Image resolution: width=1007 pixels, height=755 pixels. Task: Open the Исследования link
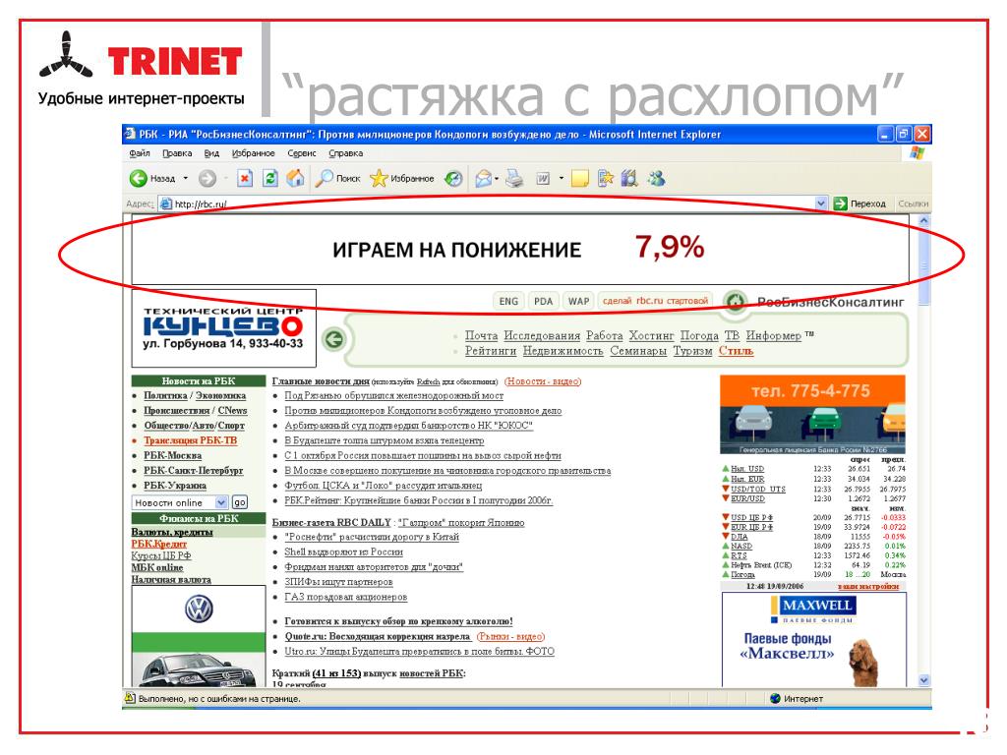coord(542,336)
